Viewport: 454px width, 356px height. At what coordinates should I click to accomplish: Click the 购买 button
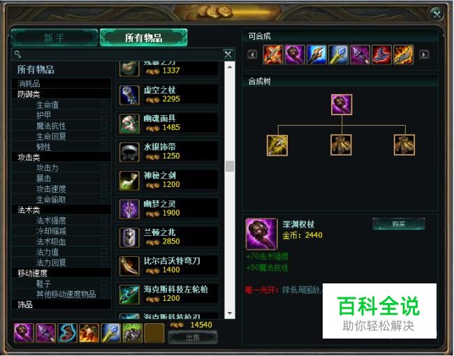tap(398, 224)
